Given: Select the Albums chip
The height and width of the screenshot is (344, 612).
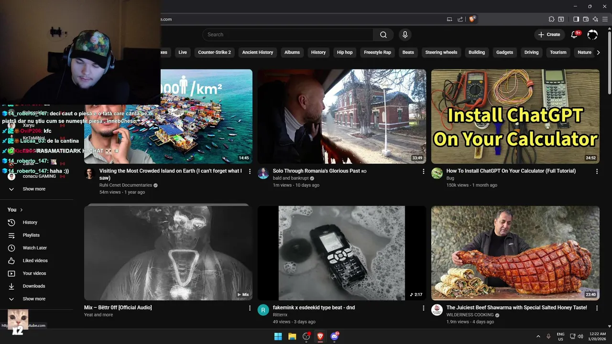Looking at the screenshot, I should point(292,53).
